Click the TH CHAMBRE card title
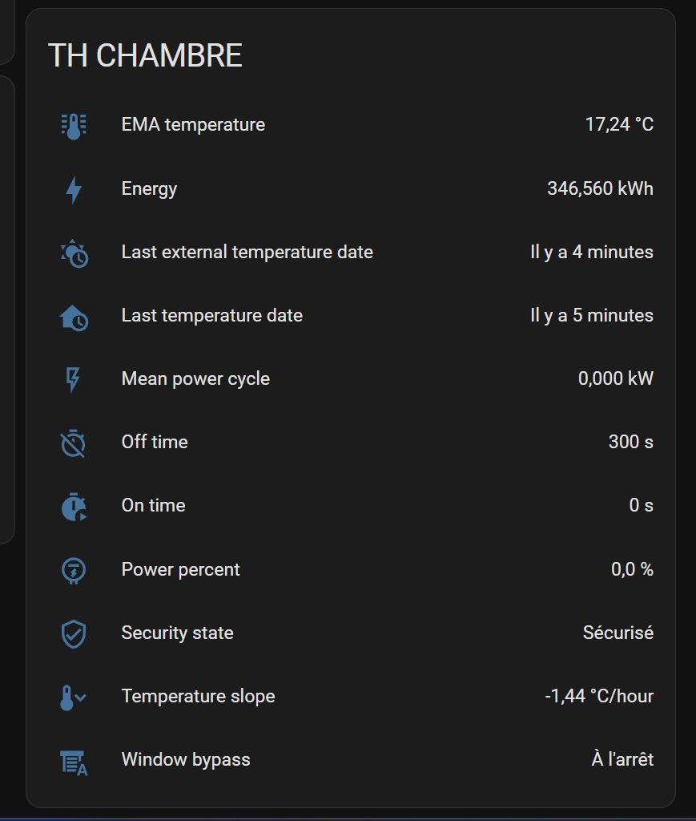Screen dimensions: 696x821 pyautogui.click(x=146, y=55)
